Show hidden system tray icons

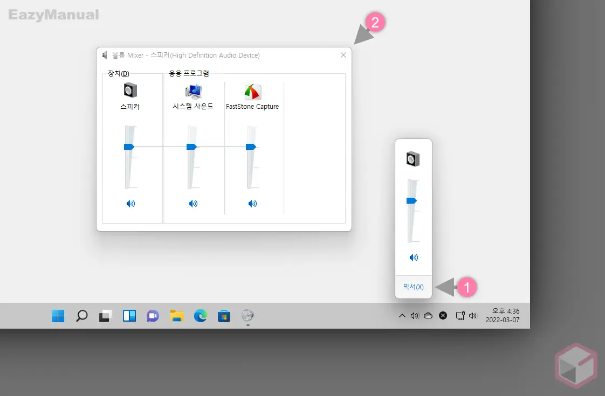tap(402, 316)
